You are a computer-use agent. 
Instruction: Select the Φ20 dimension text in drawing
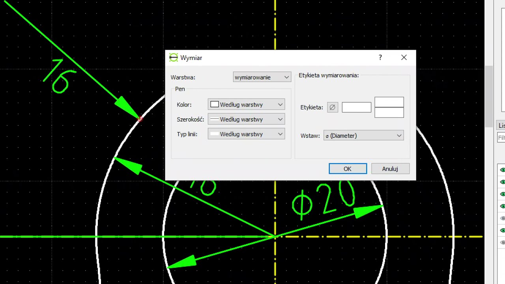coord(324,200)
